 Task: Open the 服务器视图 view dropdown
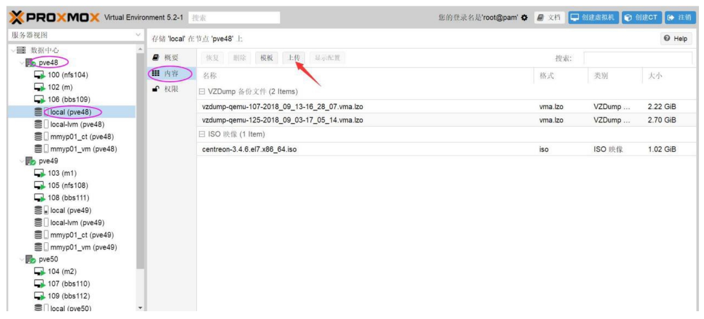pos(137,35)
